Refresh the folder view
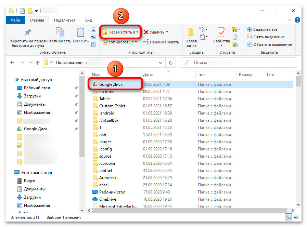 tap(171, 63)
